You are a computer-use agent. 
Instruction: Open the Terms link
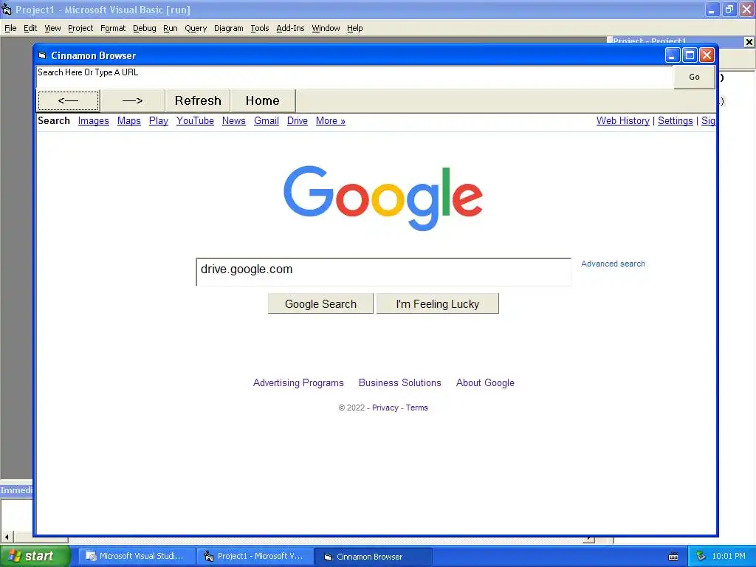(416, 408)
